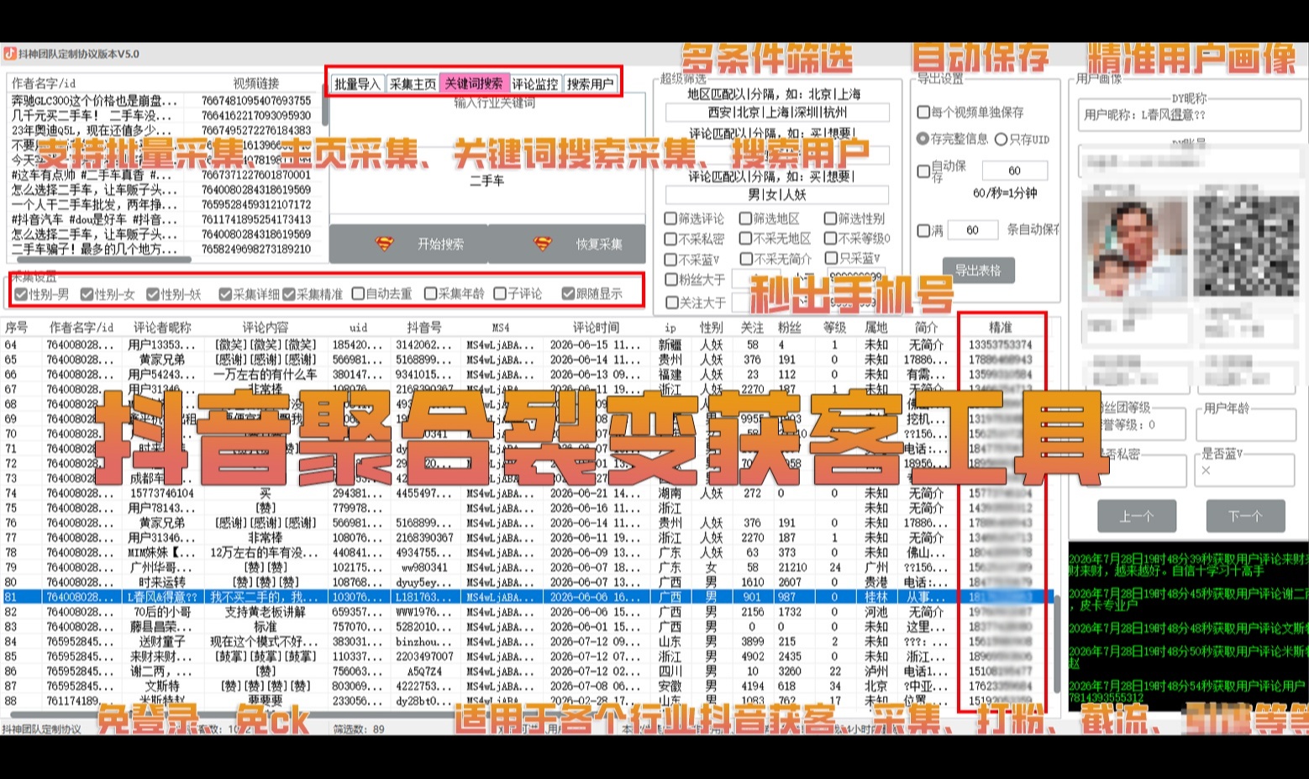
Task: Click the 用户13353... commenter in row 64
Action: [161, 345]
